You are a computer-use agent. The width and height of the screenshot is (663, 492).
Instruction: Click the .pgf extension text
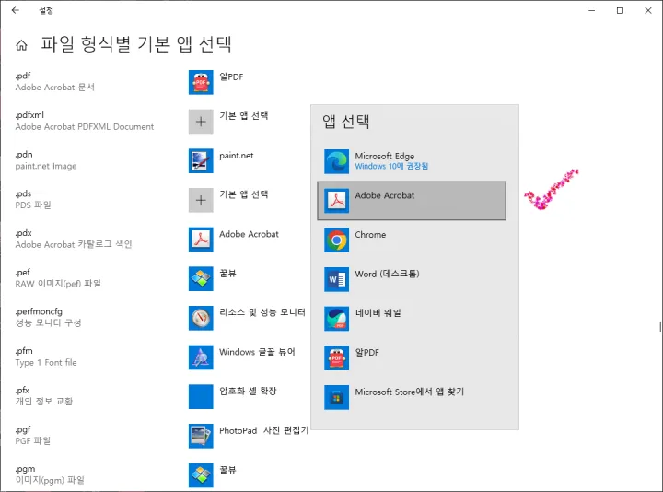coord(23,430)
